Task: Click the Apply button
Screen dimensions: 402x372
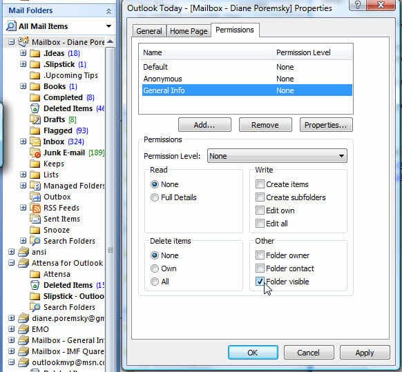Action: (x=365, y=353)
